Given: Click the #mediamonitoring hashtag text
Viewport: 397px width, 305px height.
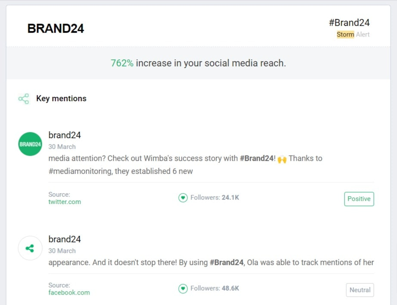Looking at the screenshot, I should click(81, 171).
